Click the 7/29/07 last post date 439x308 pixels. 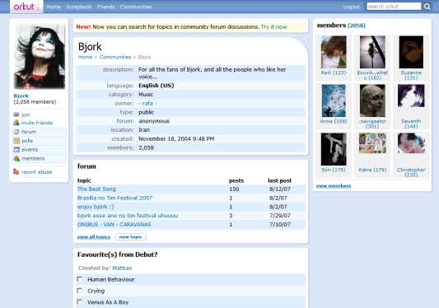(280, 216)
